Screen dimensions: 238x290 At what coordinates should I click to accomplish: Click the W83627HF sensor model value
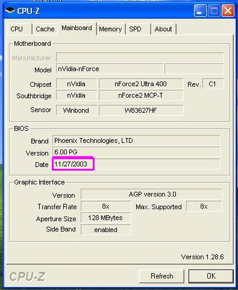pyautogui.click(x=141, y=110)
